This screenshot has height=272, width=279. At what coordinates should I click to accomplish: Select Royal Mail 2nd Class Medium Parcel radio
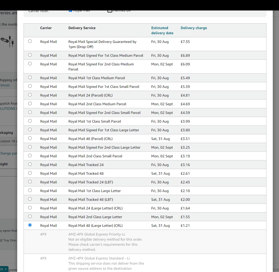coord(30,104)
